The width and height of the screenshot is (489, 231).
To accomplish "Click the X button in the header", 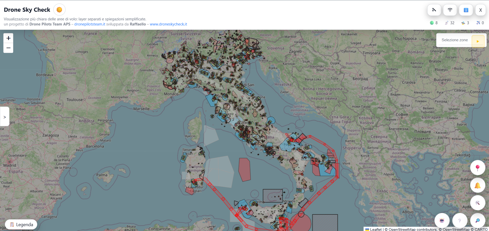I will point(481,10).
